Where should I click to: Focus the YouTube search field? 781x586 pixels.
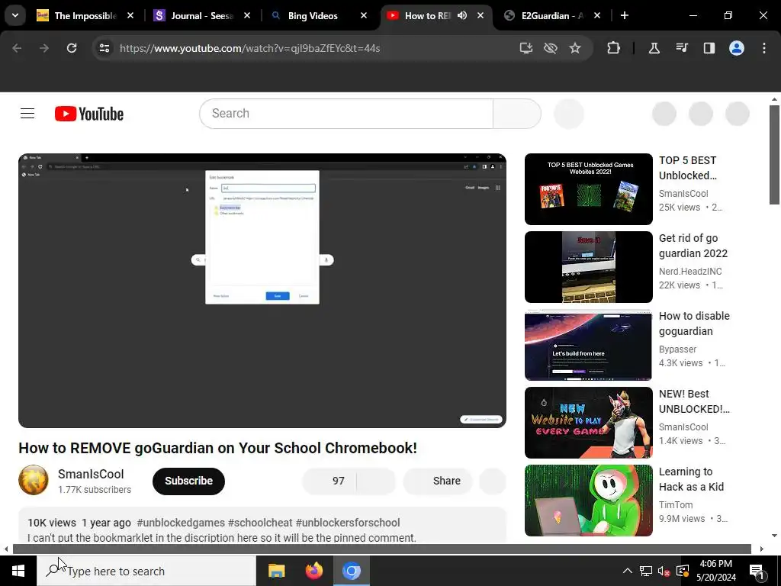coord(346,114)
